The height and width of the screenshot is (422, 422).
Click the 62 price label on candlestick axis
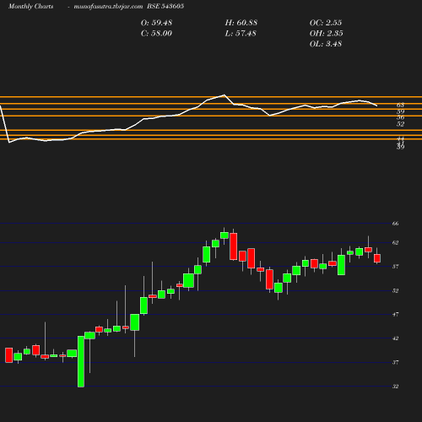(395, 242)
